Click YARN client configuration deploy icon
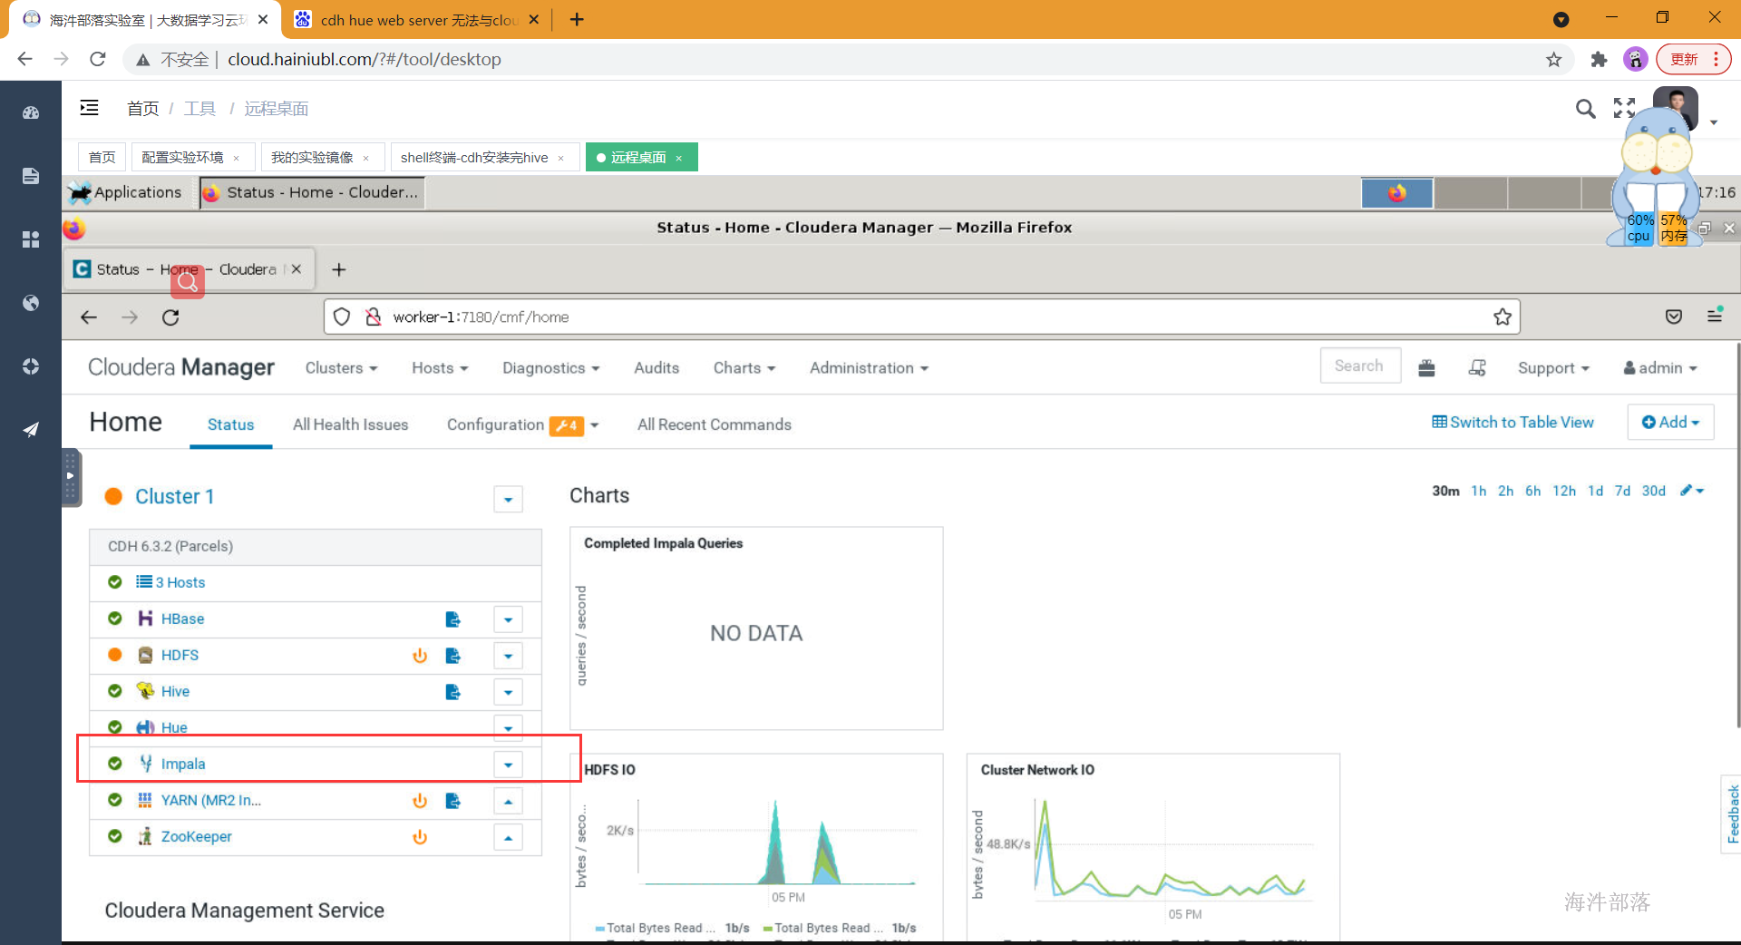Image resolution: width=1741 pixels, height=945 pixels. (453, 801)
